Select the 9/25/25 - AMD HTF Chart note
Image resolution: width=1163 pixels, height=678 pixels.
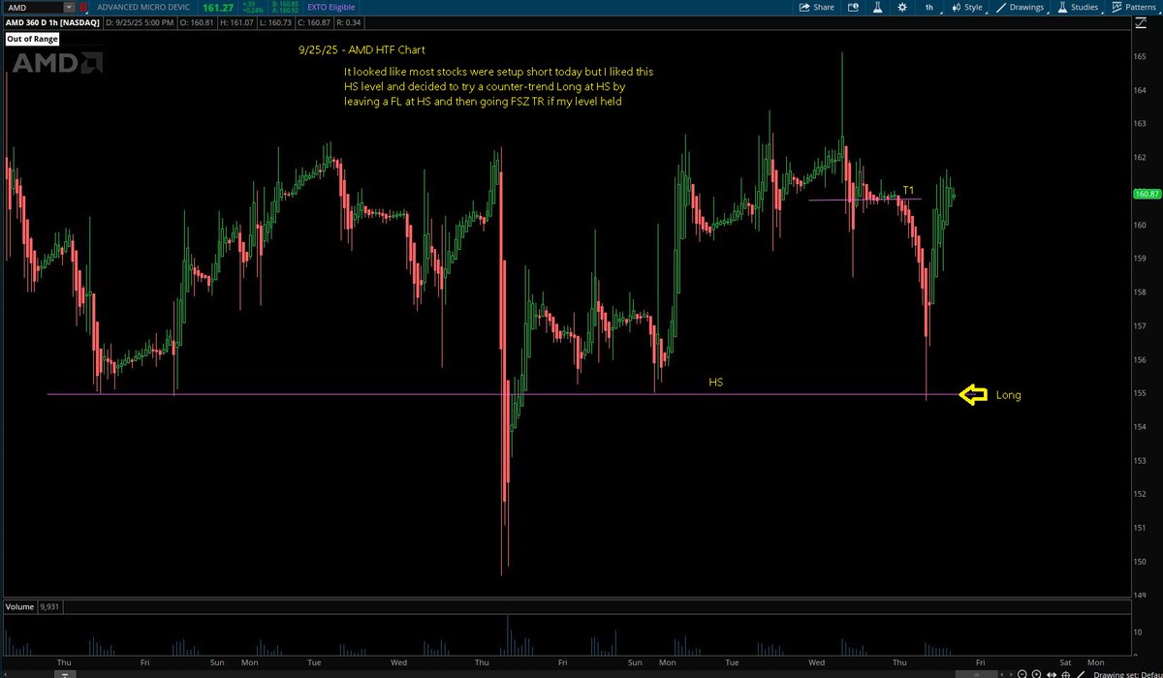[363, 49]
